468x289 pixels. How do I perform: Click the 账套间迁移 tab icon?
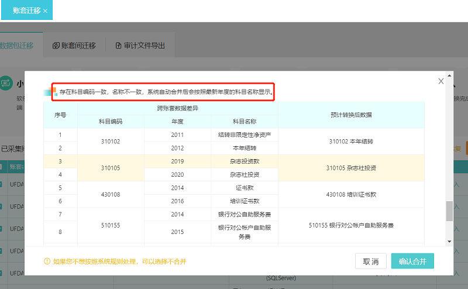pos(56,45)
